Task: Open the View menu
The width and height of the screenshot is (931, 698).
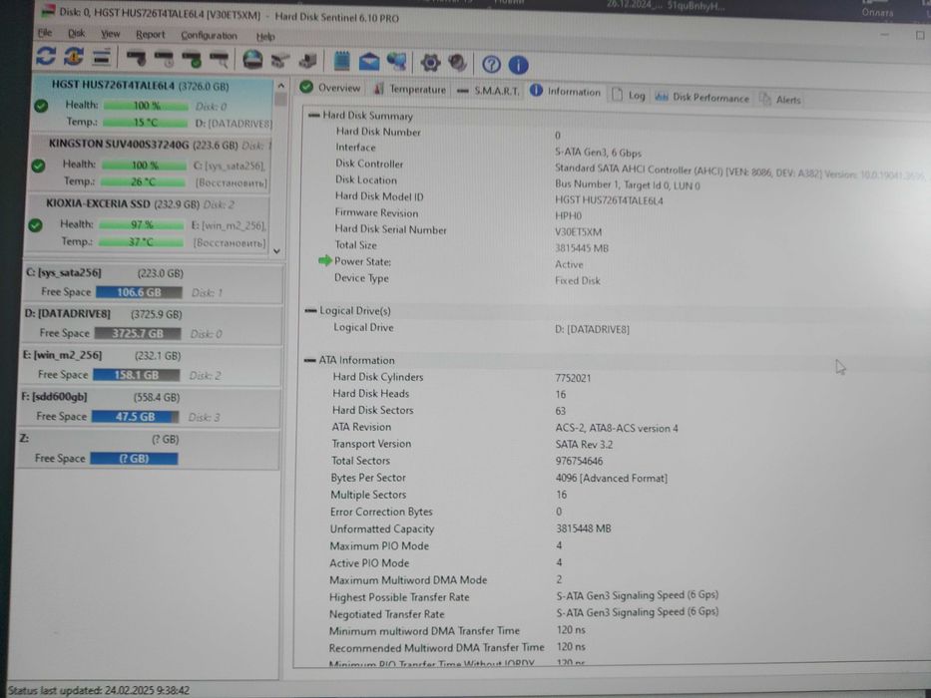Action: click(x=110, y=34)
